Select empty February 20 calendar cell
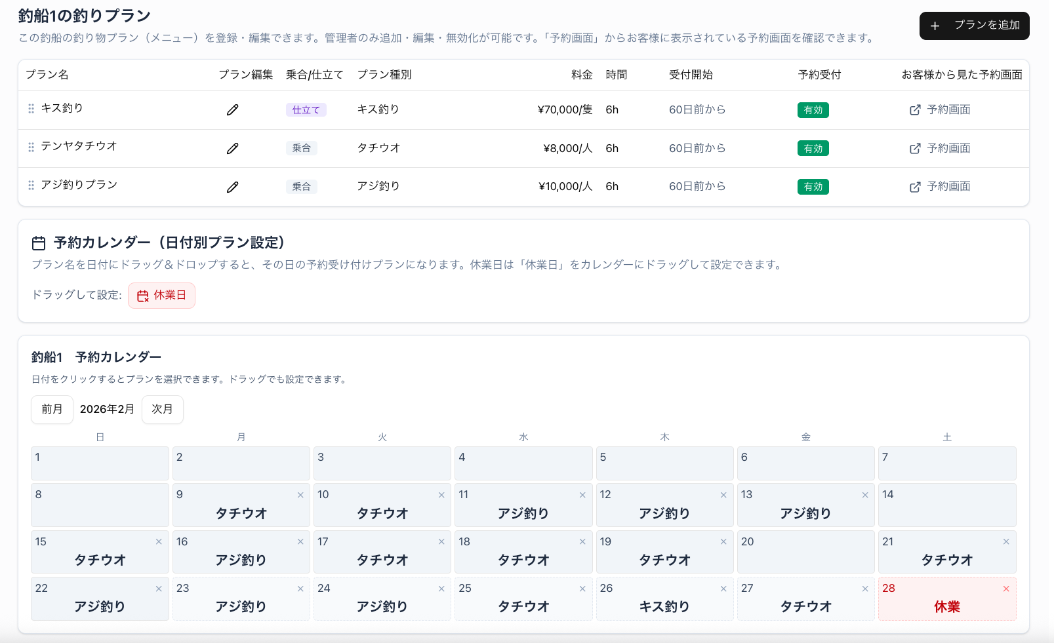 [805, 551]
